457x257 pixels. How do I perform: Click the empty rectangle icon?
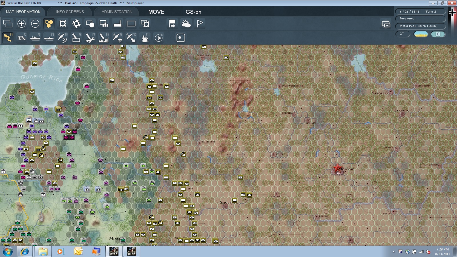coord(131,23)
